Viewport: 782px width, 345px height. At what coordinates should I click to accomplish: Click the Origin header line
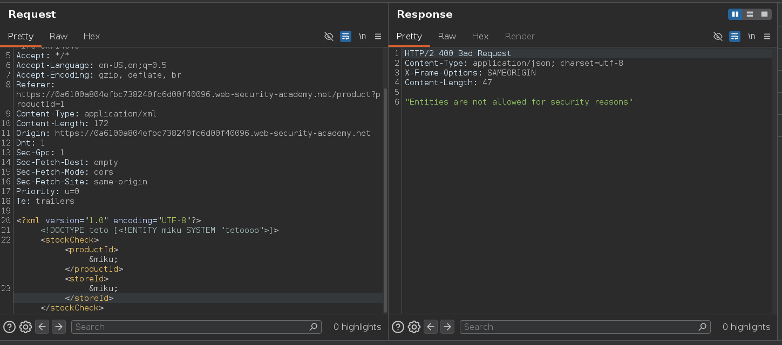[x=193, y=133]
